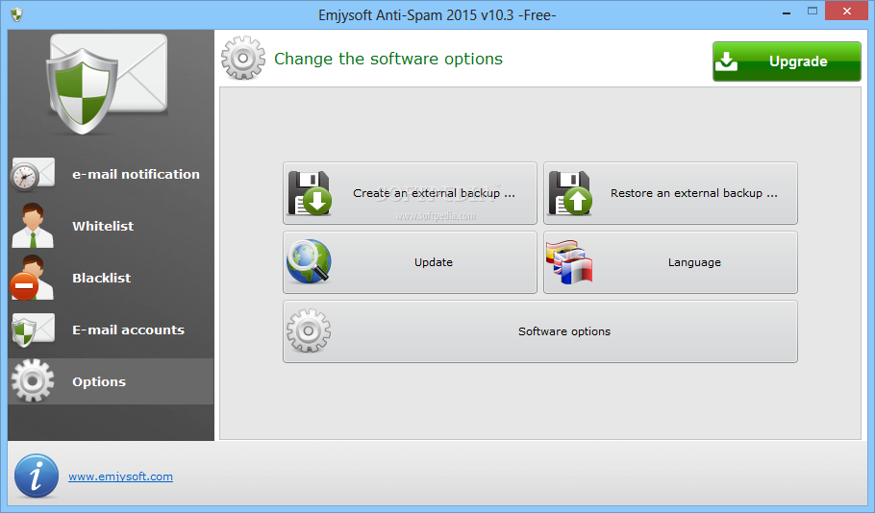Click the e-mail notification clock envelope icon
This screenshot has width=875, height=513.
pos(33,174)
